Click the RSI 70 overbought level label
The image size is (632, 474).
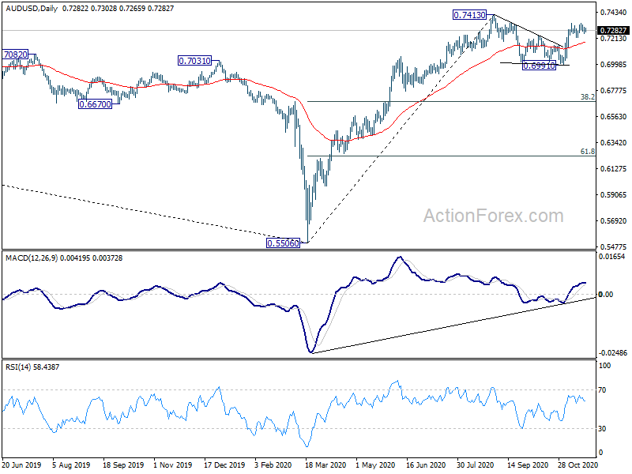602,389
